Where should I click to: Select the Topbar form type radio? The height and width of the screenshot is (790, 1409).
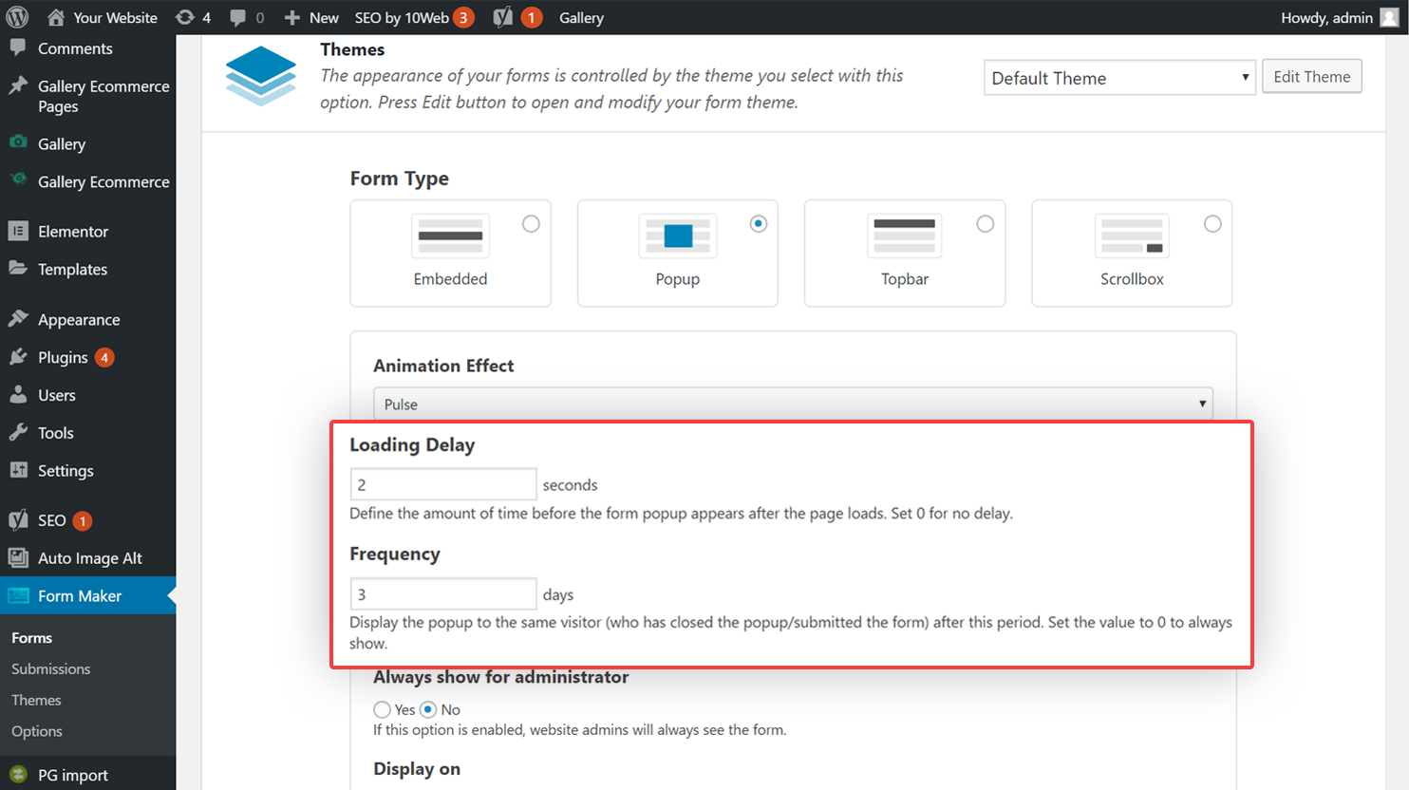[x=986, y=224]
